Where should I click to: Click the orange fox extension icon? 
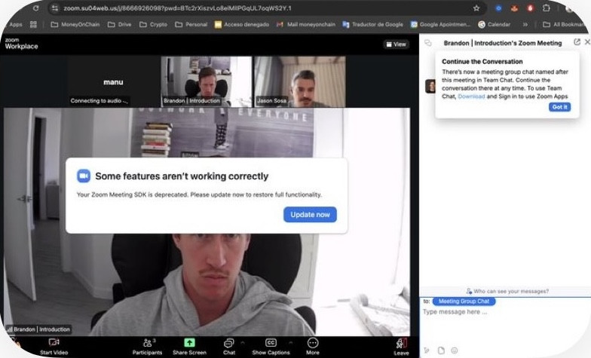(514, 8)
